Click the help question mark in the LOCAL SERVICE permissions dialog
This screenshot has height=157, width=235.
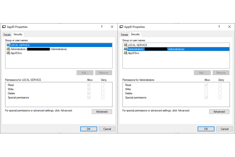(101, 27)
